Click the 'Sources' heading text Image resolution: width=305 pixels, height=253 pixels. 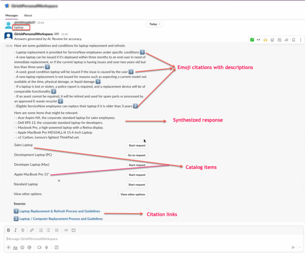19,203
